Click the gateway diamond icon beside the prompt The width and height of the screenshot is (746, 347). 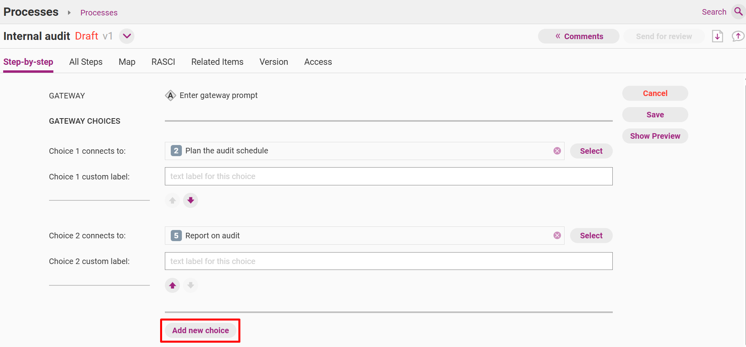(x=170, y=95)
